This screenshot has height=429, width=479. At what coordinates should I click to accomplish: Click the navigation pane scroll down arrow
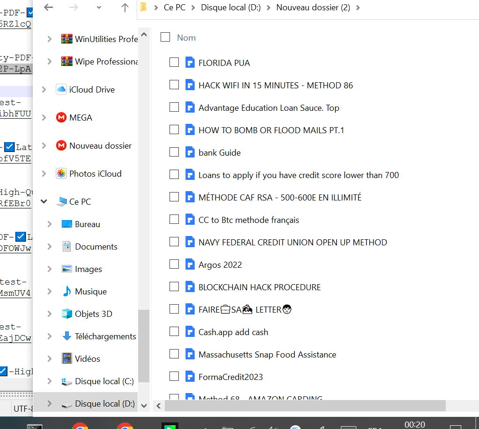click(144, 406)
